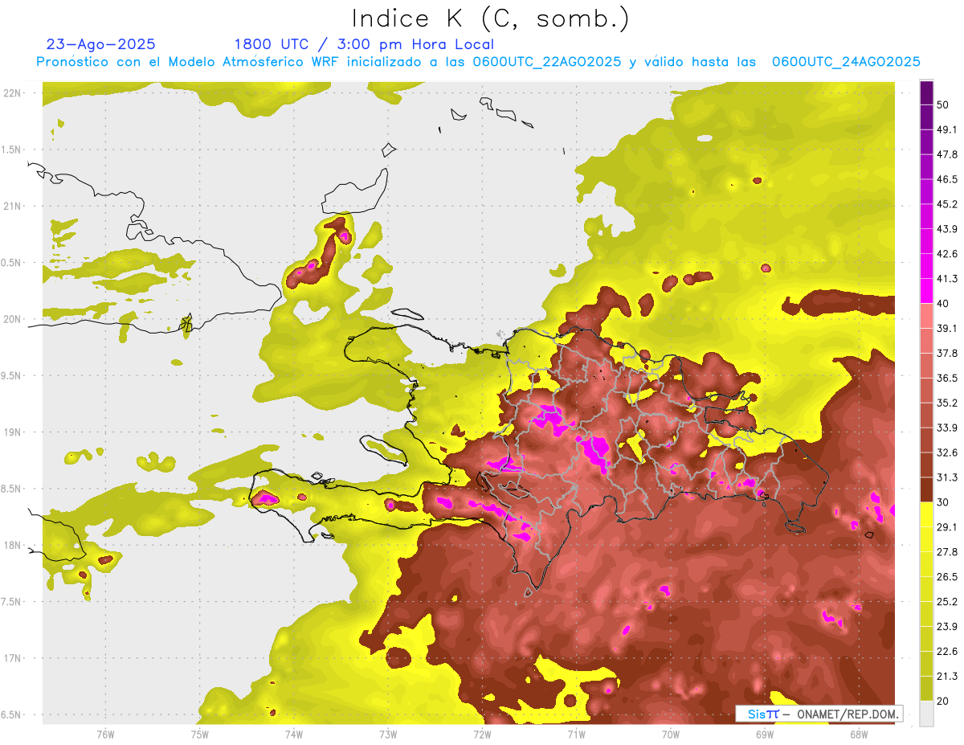Click colorbar value '32.6'

(946, 452)
